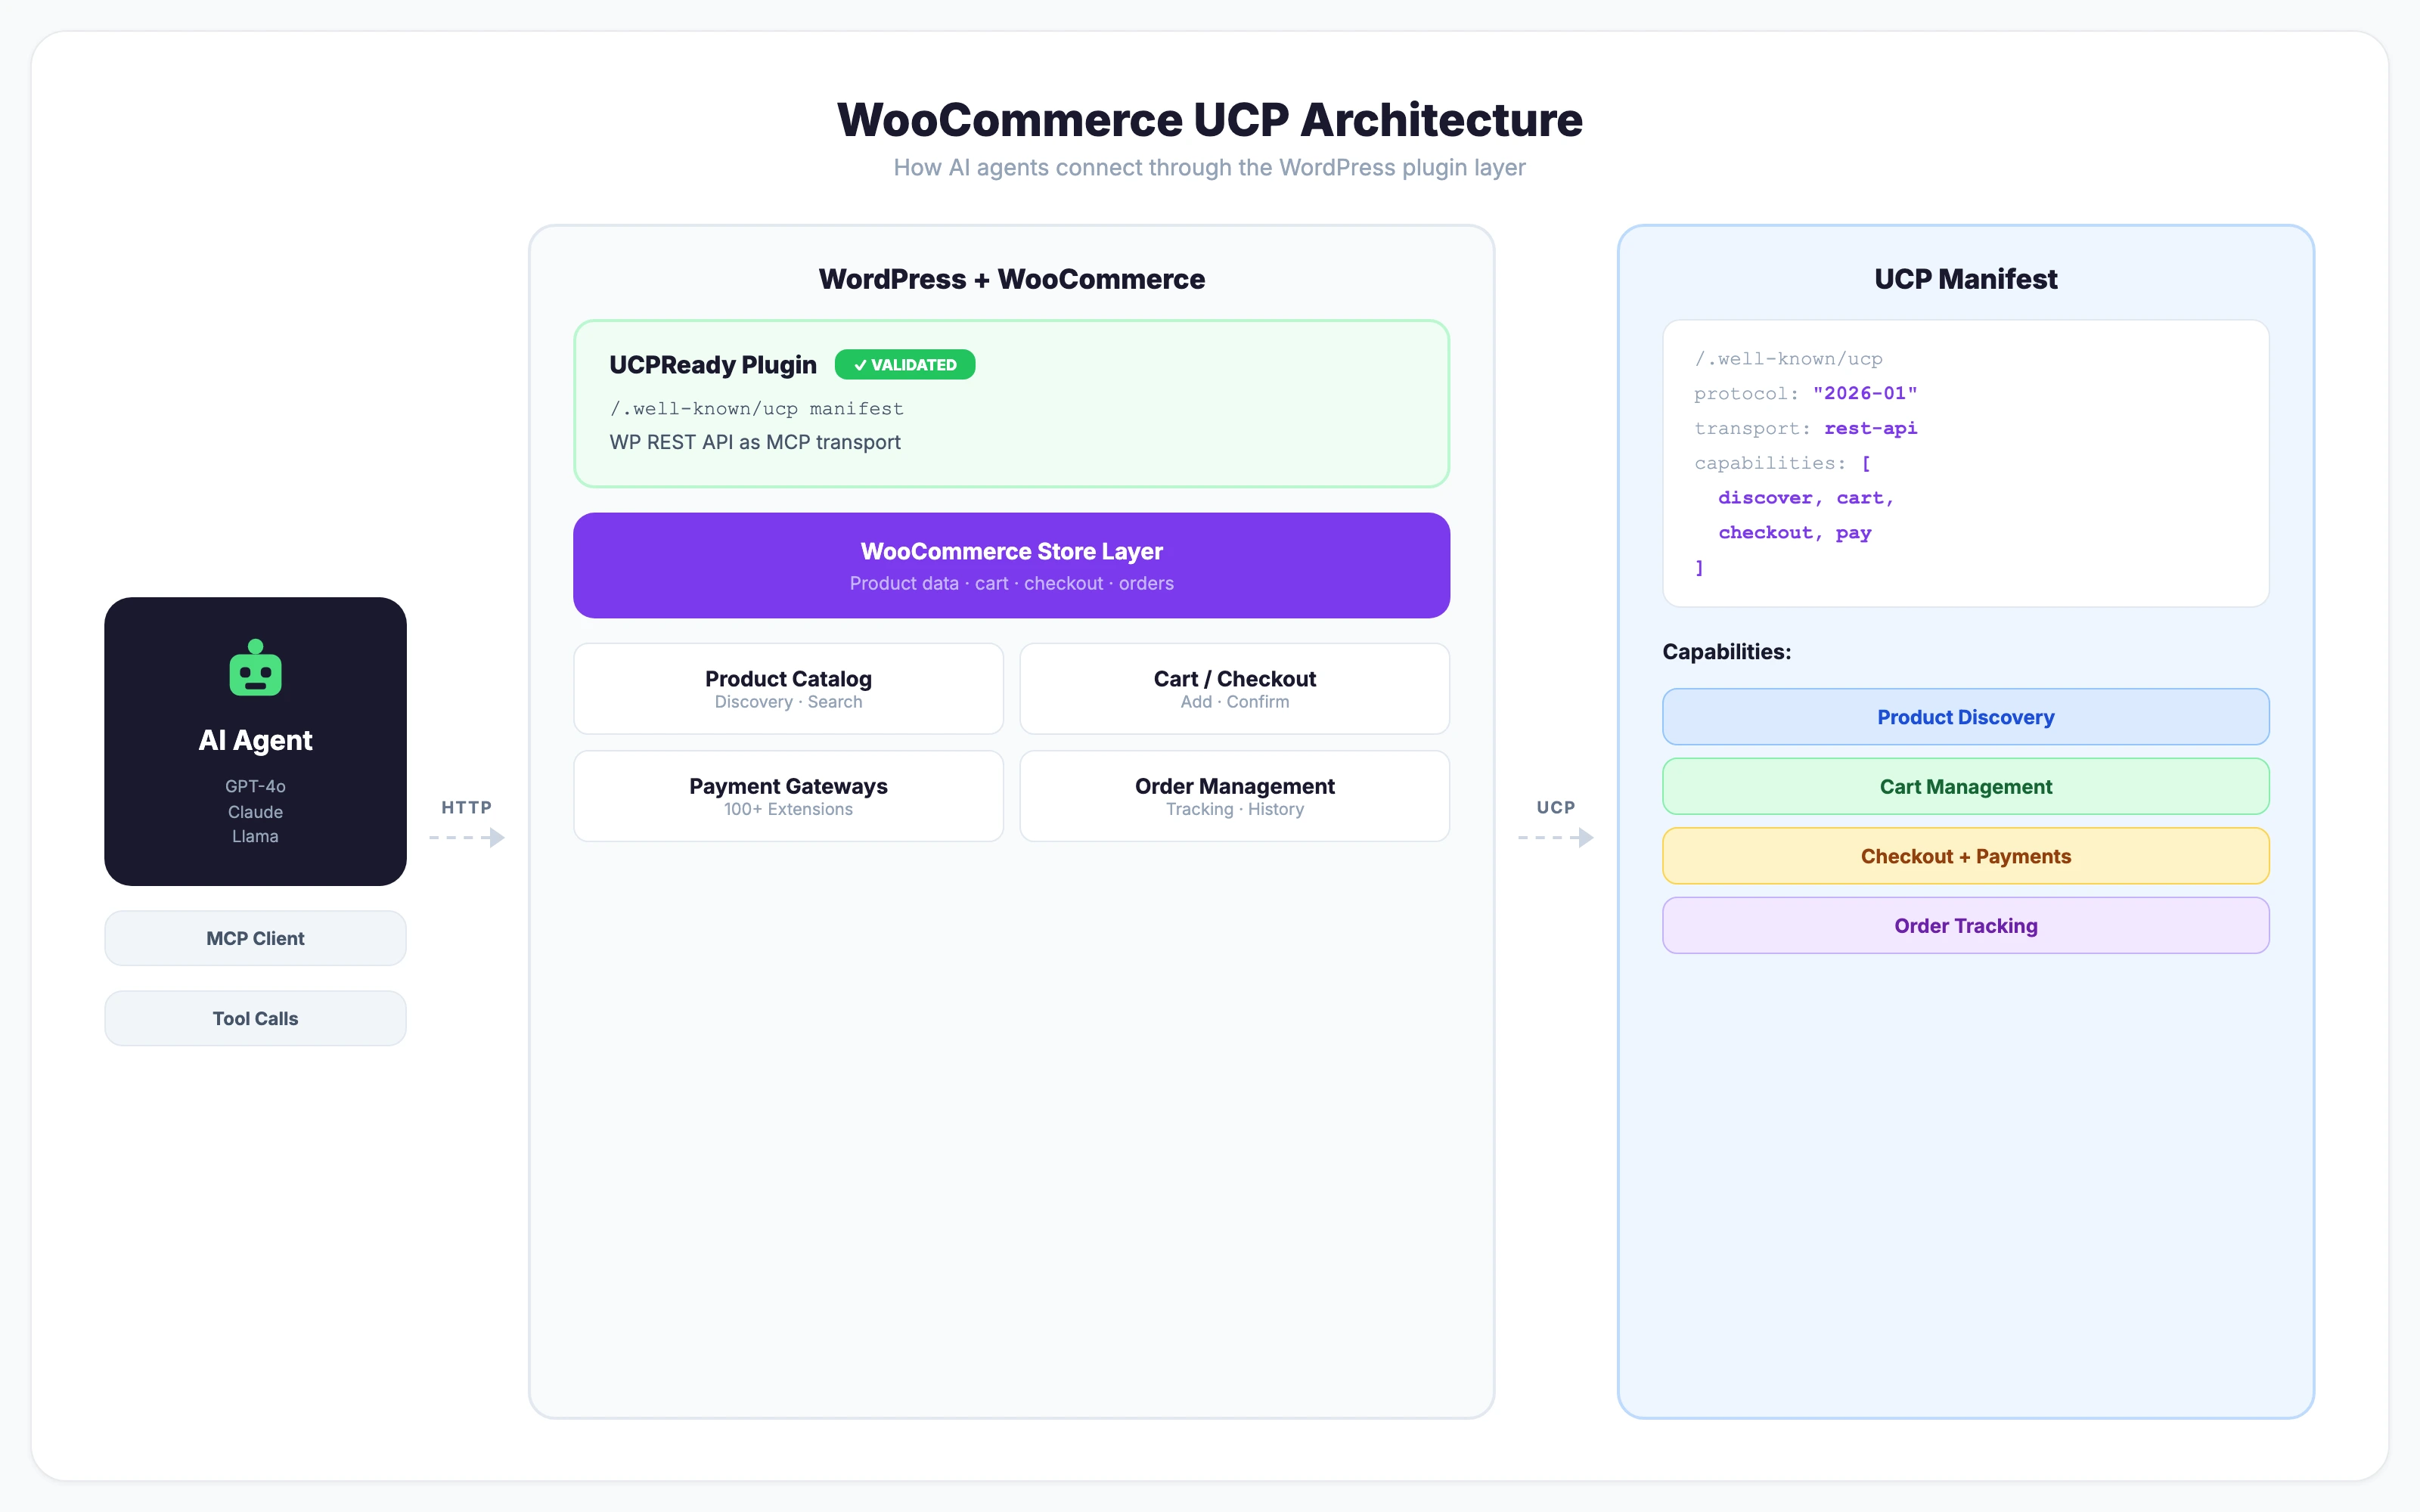This screenshot has height=1512, width=2420.
Task: Click the Claude label in AI Agent card
Action: pos(255,812)
